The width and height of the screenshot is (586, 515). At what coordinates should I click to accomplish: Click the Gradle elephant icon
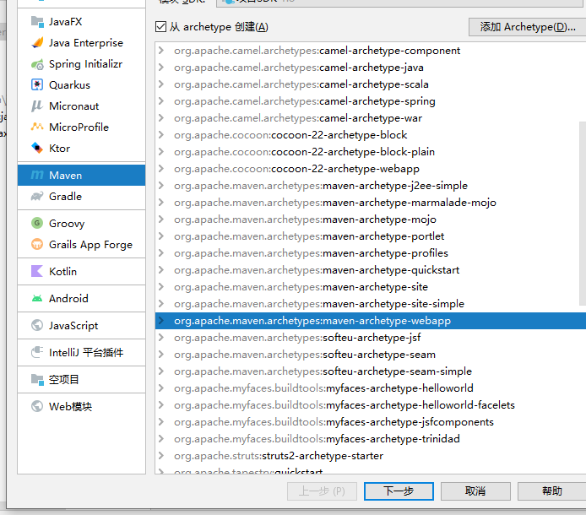click(x=37, y=196)
